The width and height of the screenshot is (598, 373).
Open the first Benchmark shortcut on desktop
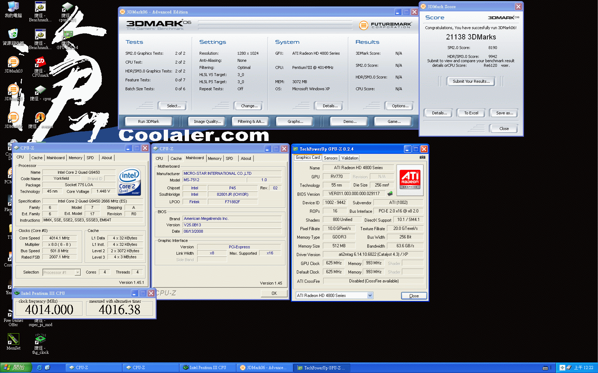(40, 12)
